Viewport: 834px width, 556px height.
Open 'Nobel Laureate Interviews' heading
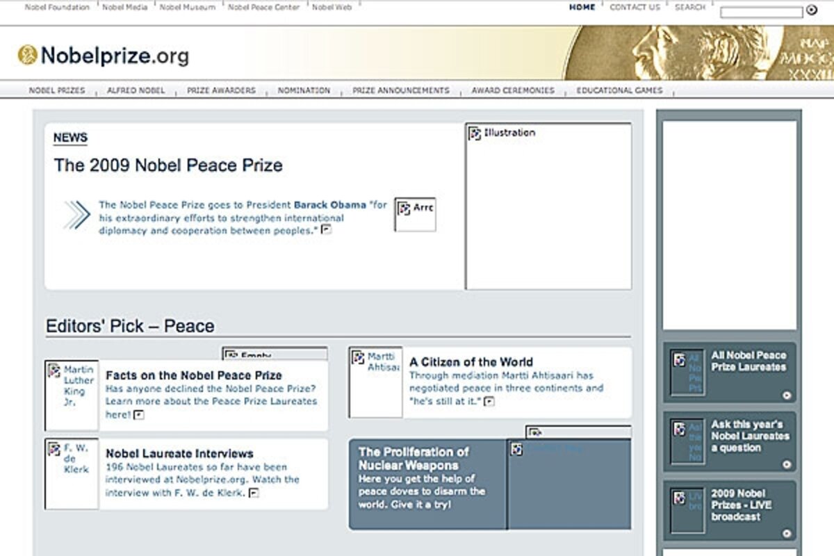pos(179,453)
